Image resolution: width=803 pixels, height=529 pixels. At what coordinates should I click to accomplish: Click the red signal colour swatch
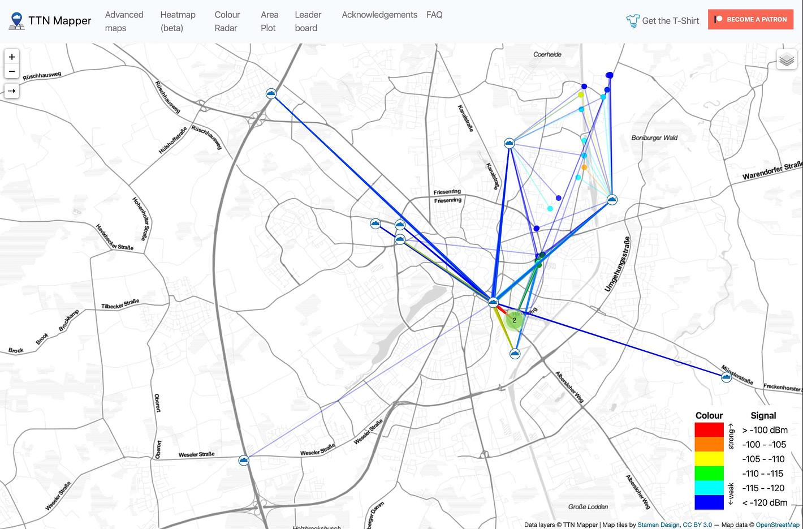pos(709,429)
